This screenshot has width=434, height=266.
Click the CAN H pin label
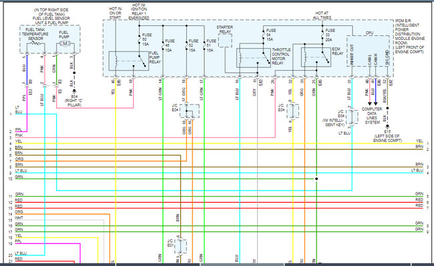pyautogui.click(x=376, y=59)
